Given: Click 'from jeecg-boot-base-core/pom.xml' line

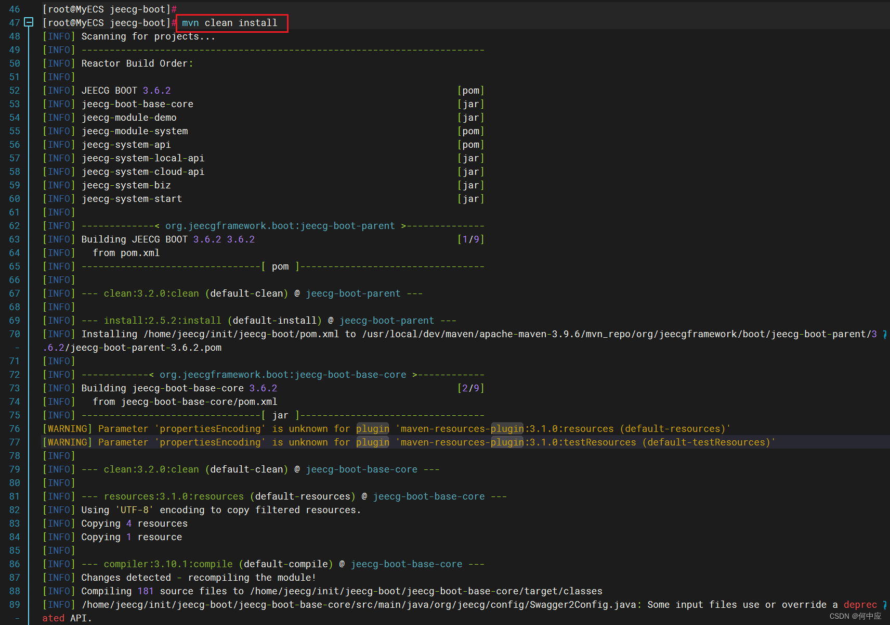Looking at the screenshot, I should (185, 402).
